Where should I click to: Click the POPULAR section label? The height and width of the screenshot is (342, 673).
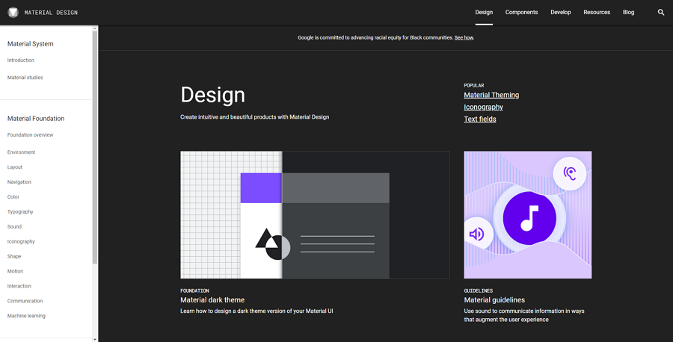coord(474,85)
